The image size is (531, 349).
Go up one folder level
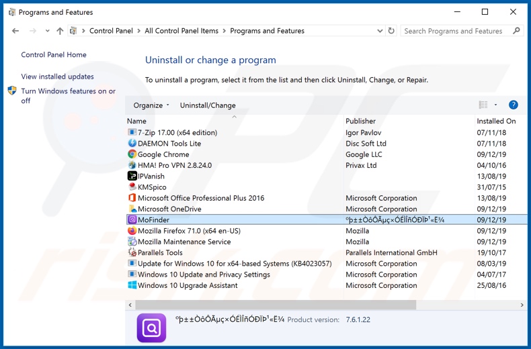click(60, 31)
